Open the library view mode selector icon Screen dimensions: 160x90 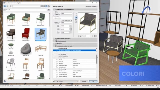(x=5, y=6)
